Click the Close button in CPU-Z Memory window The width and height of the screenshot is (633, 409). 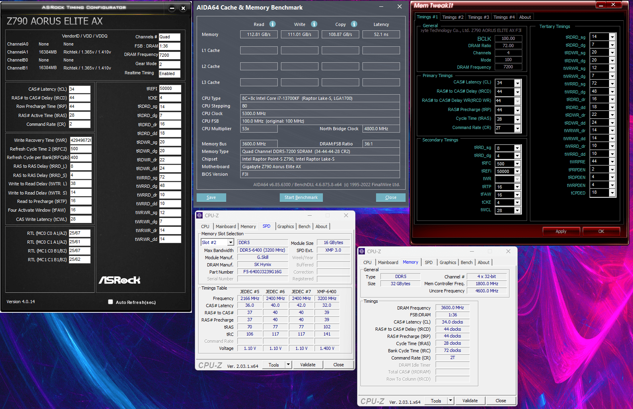501,401
